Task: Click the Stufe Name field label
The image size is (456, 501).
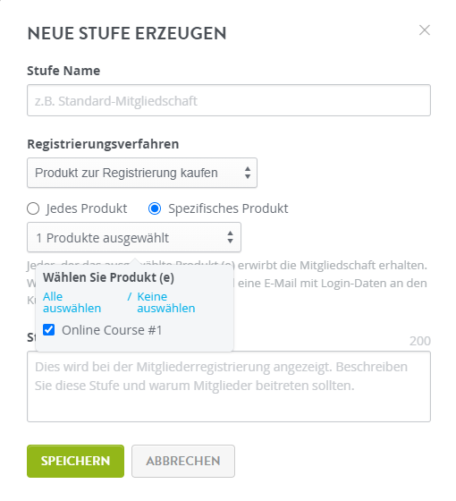Action: point(63,71)
